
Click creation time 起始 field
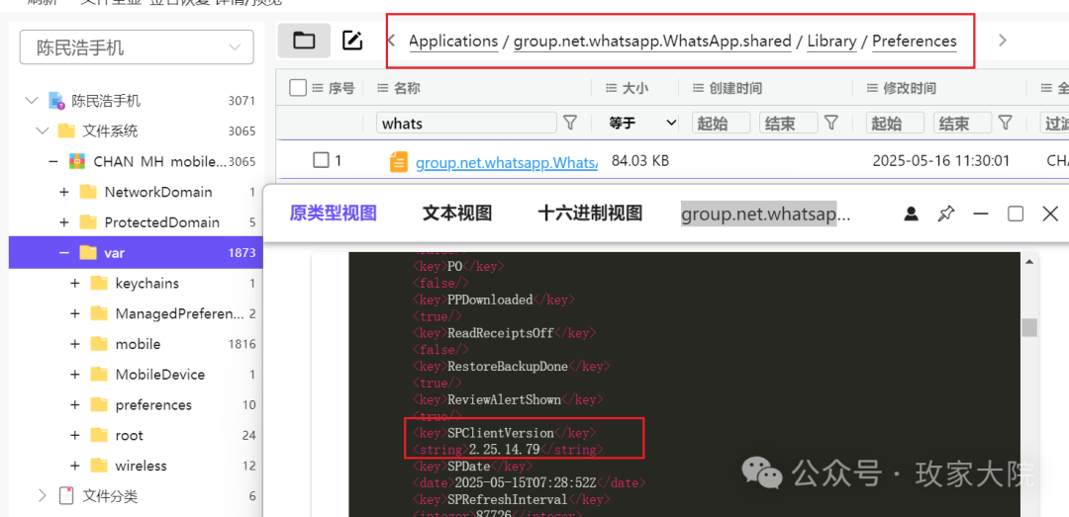722,123
